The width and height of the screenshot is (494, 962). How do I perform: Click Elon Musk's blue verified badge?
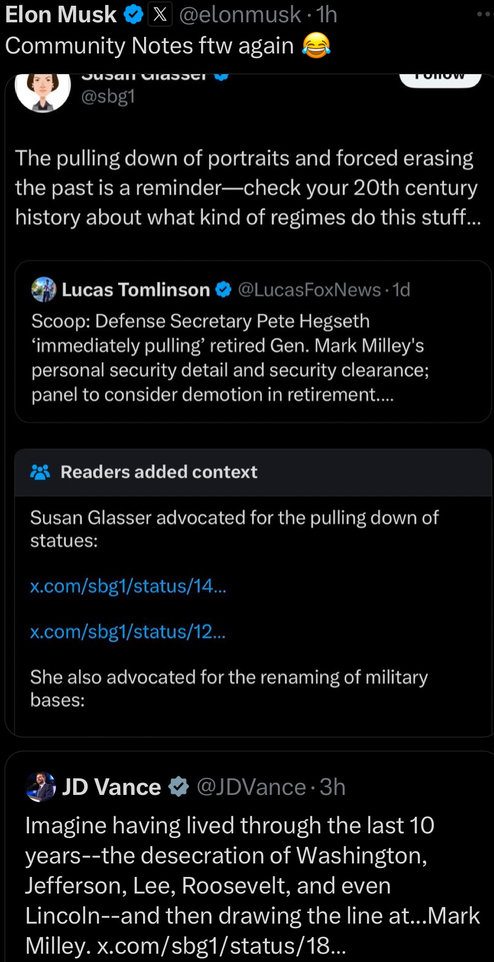(x=134, y=15)
